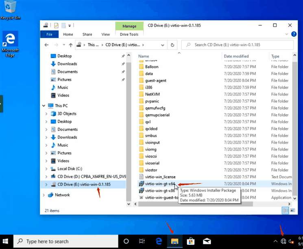Open the View ribbon tab

pyautogui.click(x=105, y=35)
